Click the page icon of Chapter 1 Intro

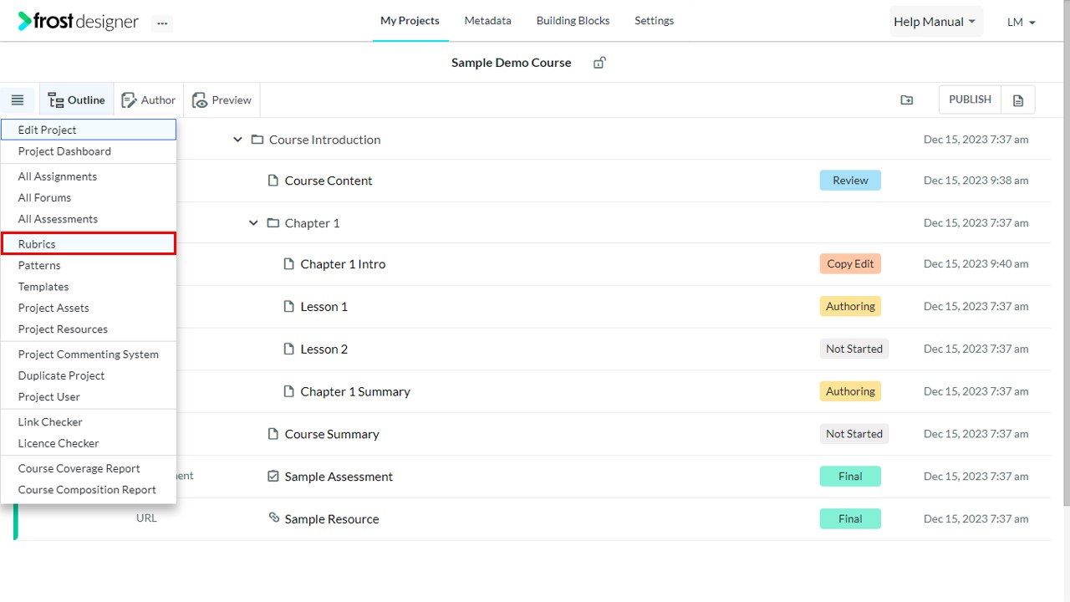(x=288, y=264)
